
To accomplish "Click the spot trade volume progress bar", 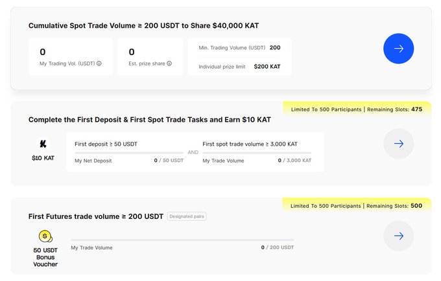I will pyautogui.click(x=257, y=153).
